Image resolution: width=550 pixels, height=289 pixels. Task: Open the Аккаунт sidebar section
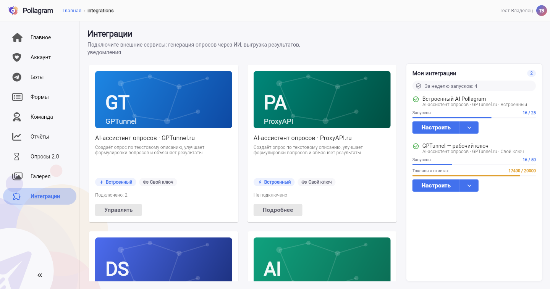click(40, 57)
